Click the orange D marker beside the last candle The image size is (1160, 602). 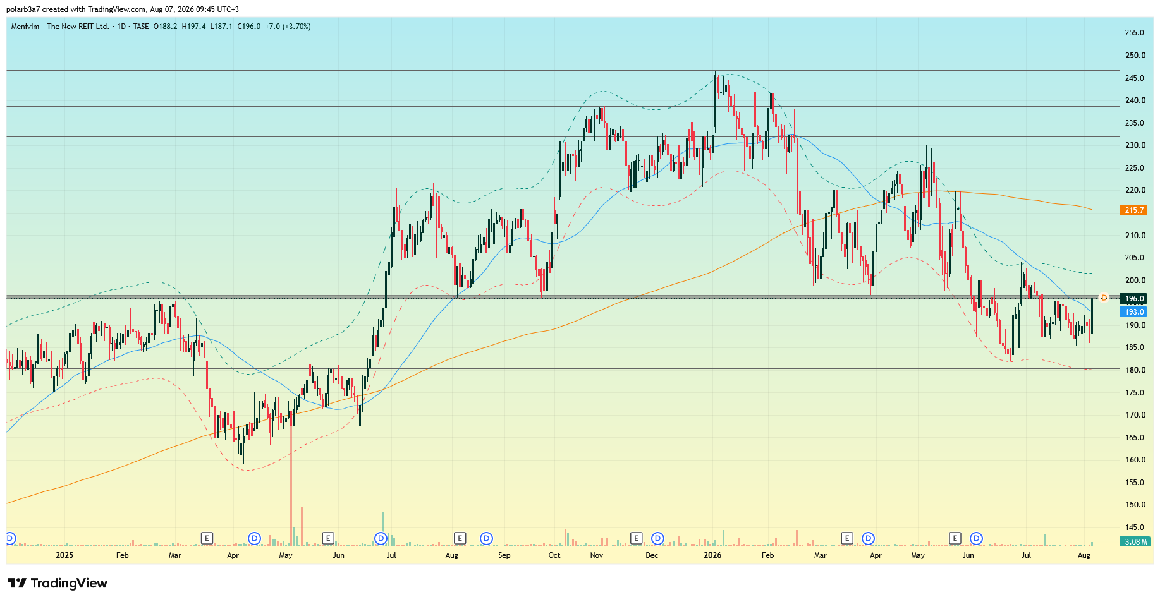click(x=1104, y=298)
